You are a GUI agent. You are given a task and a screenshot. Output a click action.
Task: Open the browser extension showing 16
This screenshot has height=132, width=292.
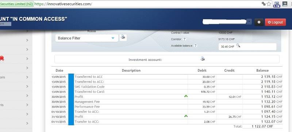coord(285,4)
